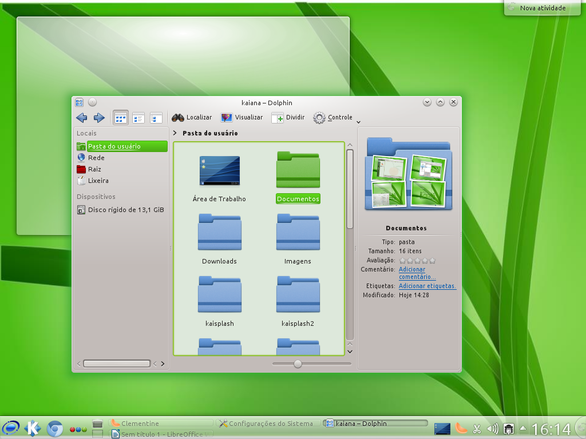Open the Controle menu
The height and width of the screenshot is (439, 586).
[x=332, y=117]
